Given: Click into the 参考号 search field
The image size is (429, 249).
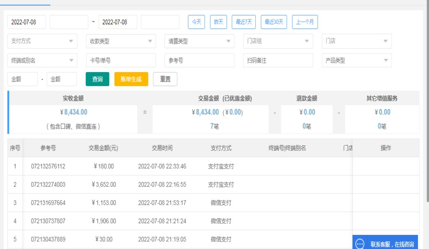Looking at the screenshot, I should pyautogui.click(x=199, y=61).
